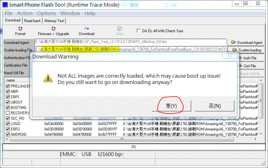Click the Certification File label
Screen dimensions: 268x168
click(x=15, y=65)
